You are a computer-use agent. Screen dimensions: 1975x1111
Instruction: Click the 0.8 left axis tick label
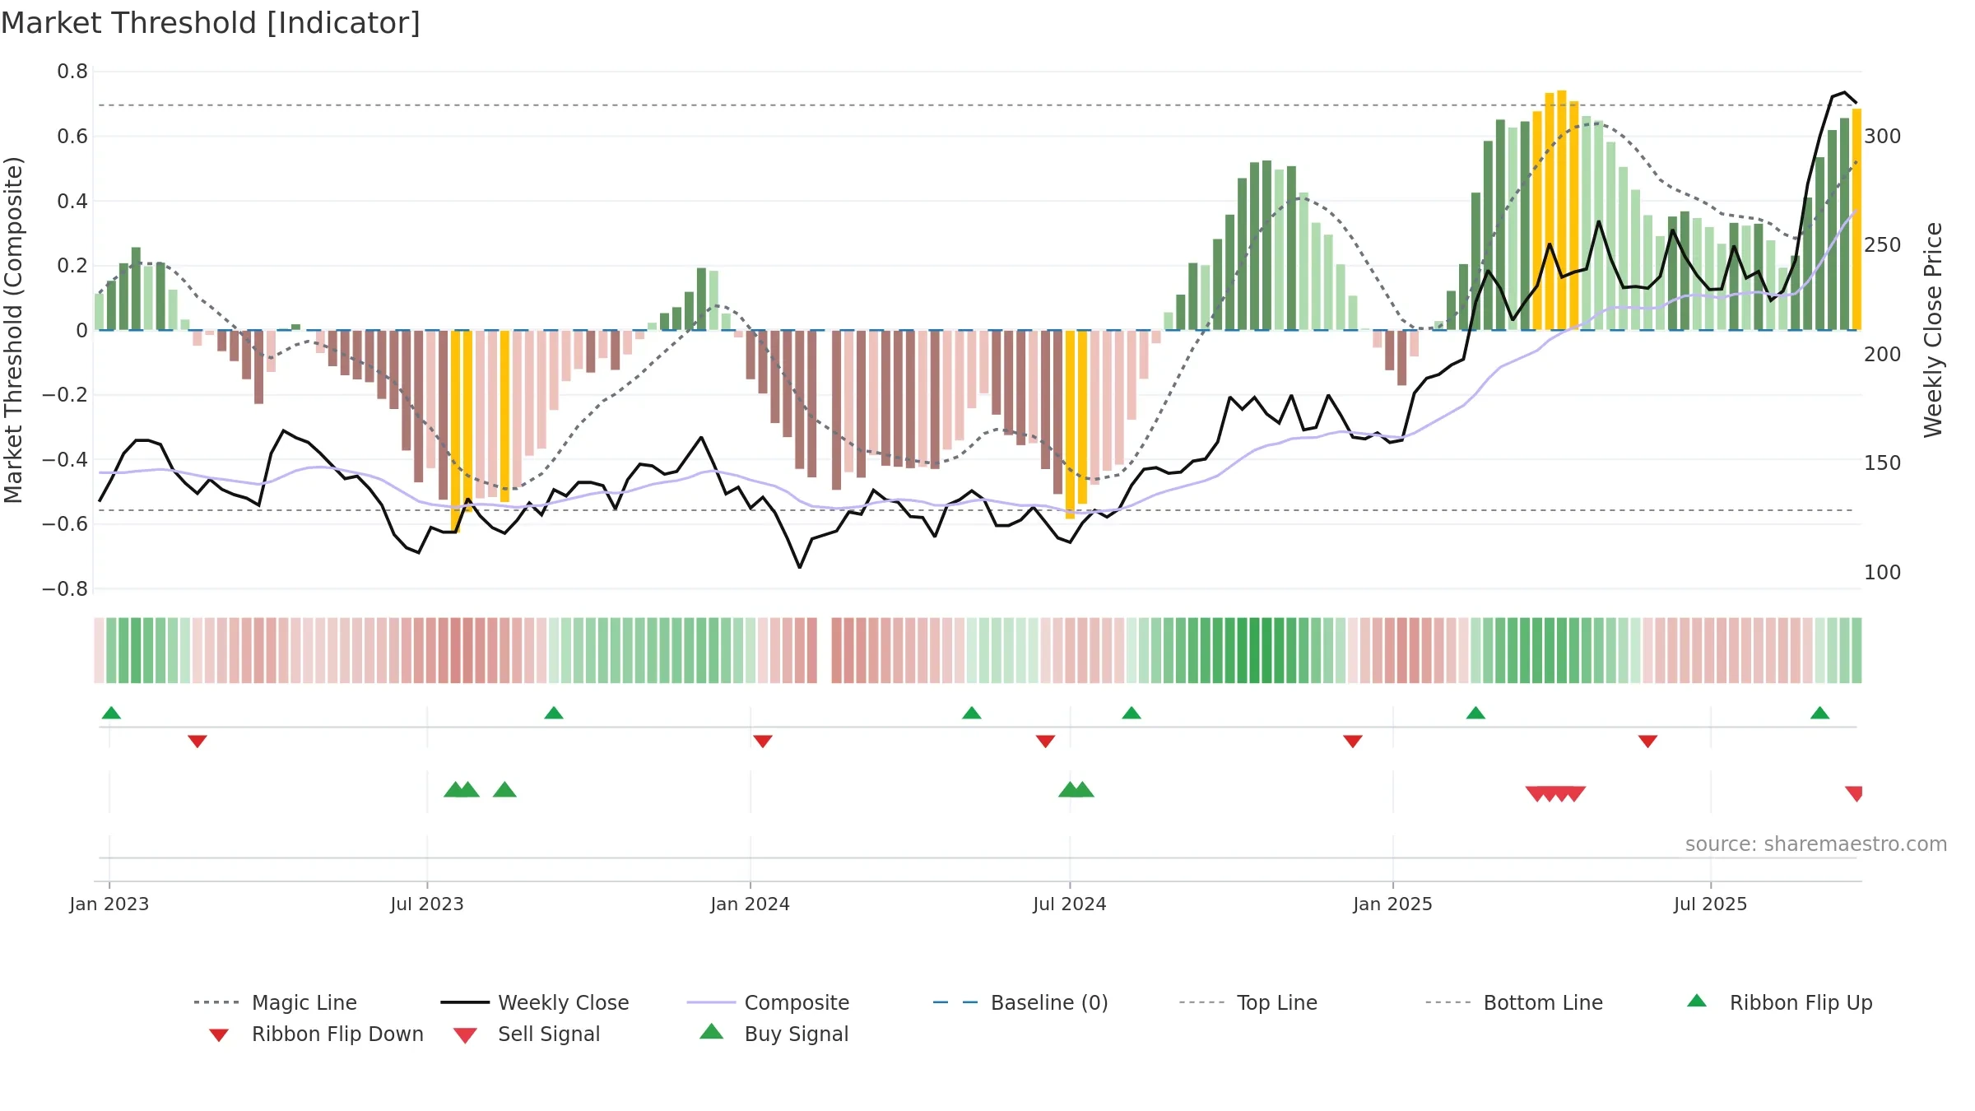coord(72,72)
